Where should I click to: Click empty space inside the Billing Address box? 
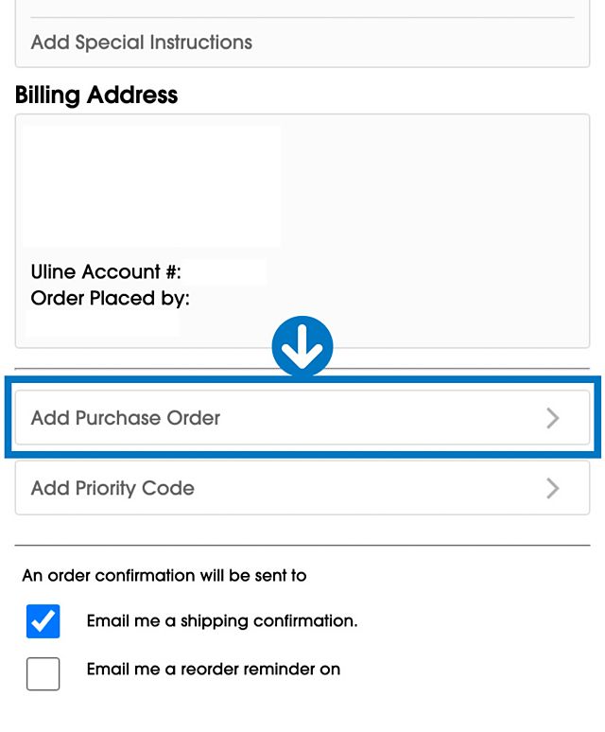[435, 208]
